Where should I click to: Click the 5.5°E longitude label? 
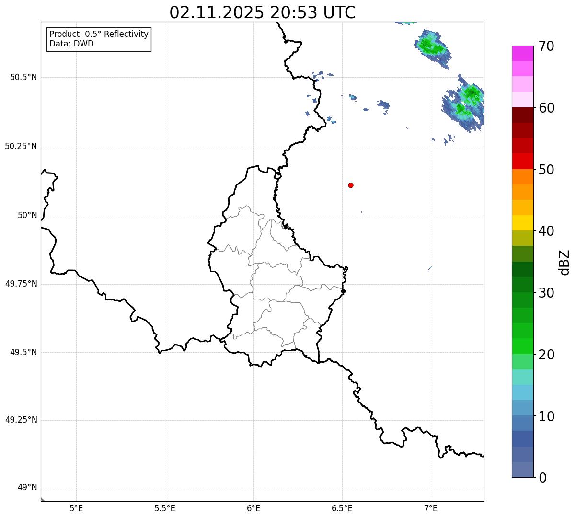pos(165,508)
